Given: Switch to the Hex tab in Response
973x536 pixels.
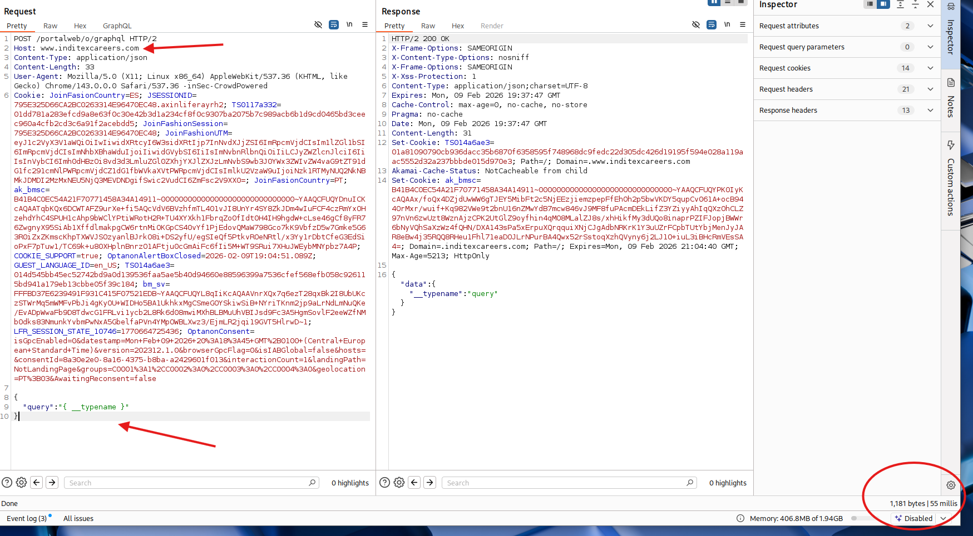Looking at the screenshot, I should (x=458, y=26).
